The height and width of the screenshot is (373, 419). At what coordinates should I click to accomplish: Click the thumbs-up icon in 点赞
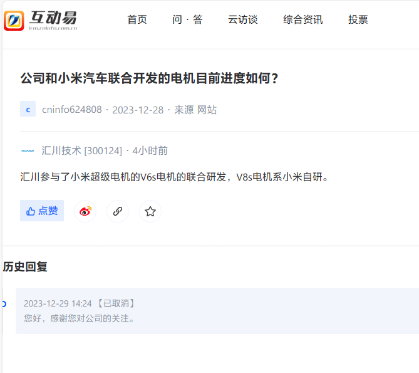31,211
